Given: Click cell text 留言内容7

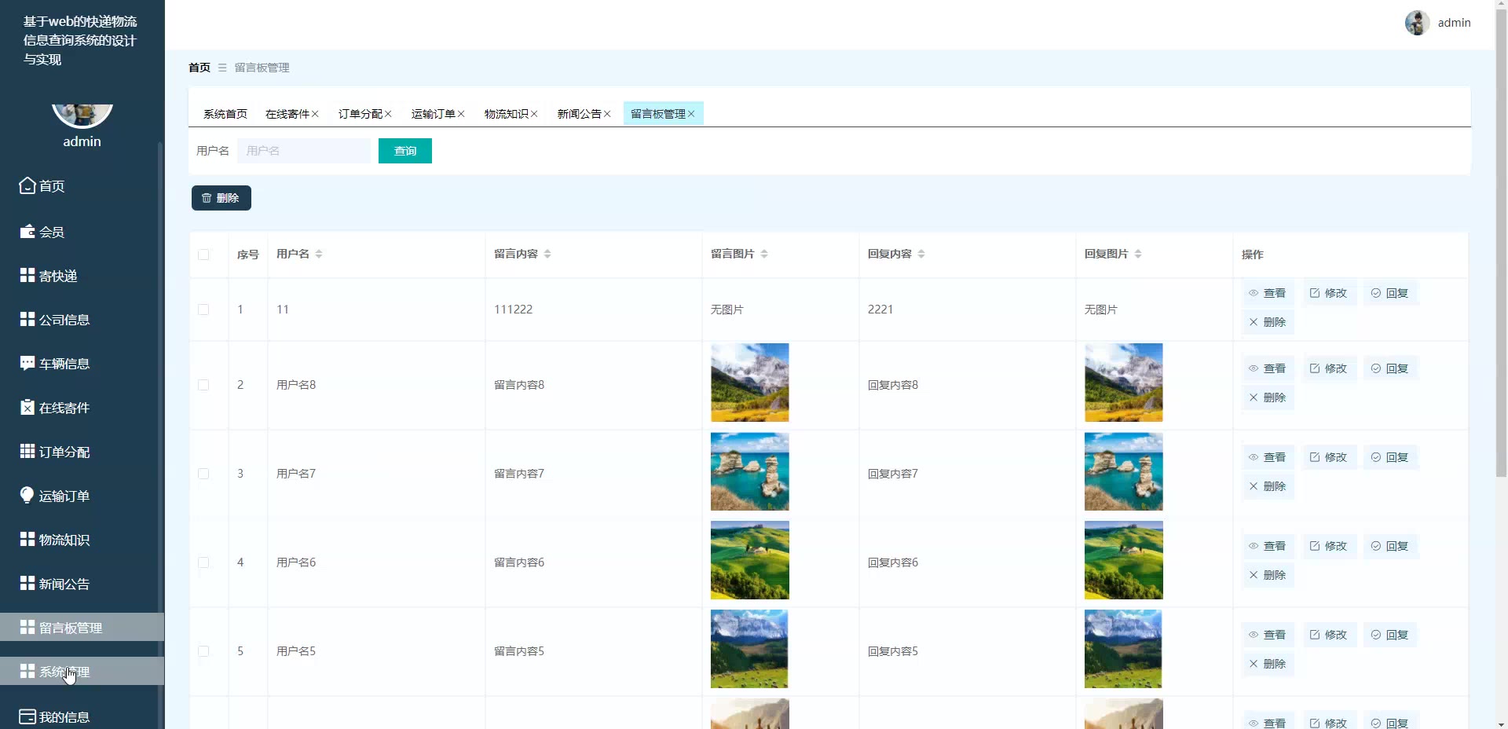Looking at the screenshot, I should [519, 474].
